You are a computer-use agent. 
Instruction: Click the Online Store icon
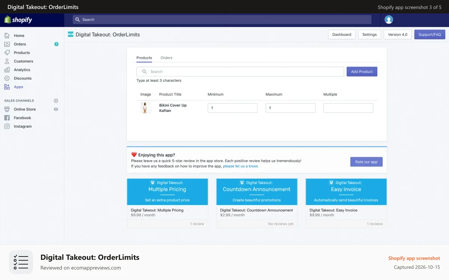coord(7,109)
